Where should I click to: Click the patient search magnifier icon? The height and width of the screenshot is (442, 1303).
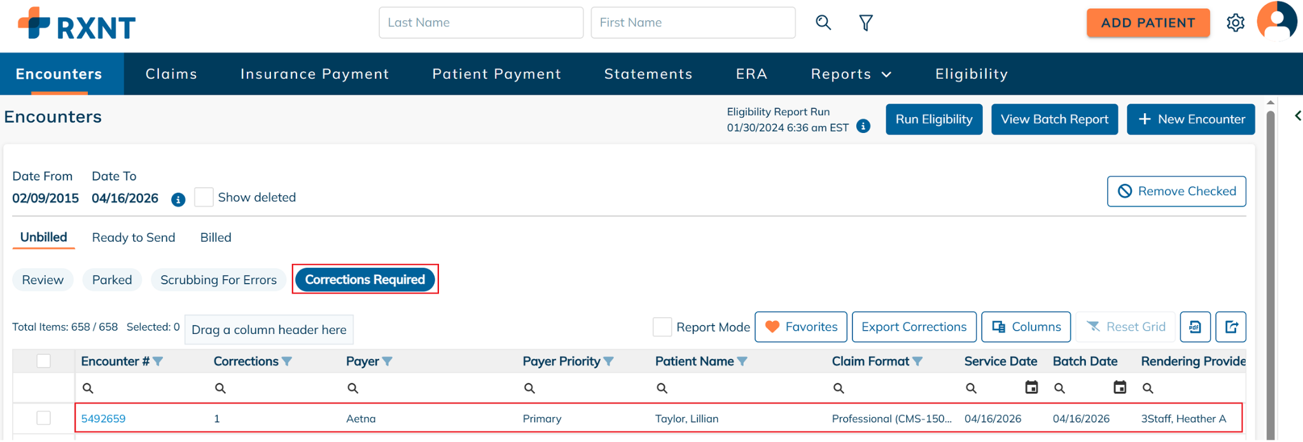pos(823,23)
